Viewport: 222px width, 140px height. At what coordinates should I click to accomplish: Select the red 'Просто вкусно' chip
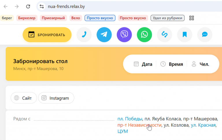[133, 18]
